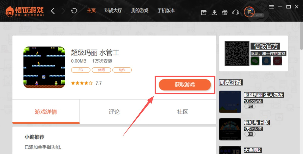This screenshot has width=303, height=154.
Task: Click the user avatar profile picture
Action: (249, 12)
